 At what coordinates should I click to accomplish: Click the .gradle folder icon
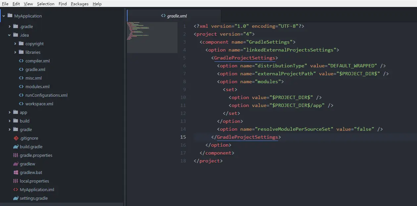coord(16,26)
